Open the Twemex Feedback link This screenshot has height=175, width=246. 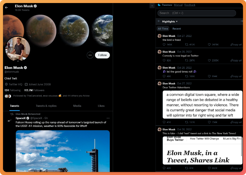pyautogui.click(x=190, y=5)
